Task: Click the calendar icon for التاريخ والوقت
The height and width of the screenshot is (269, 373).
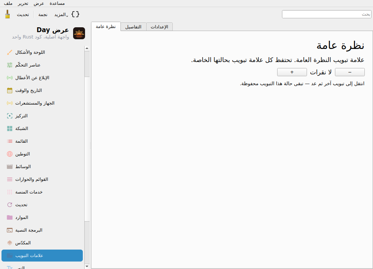Action: tap(10, 90)
